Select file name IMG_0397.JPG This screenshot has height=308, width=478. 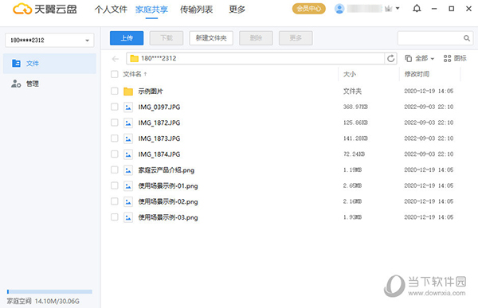[159, 107]
